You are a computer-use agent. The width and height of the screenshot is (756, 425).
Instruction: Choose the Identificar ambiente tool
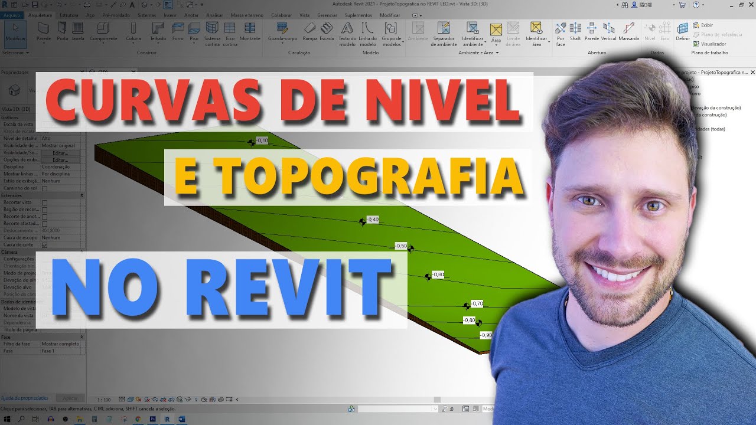point(472,34)
